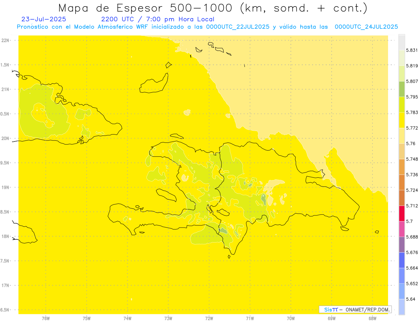Click the legend value '5.783'
Screen dimensions: 418x323
click(x=412, y=113)
